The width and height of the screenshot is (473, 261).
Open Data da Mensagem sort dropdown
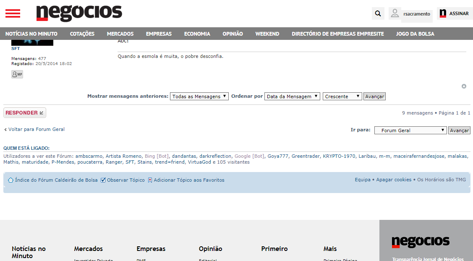pyautogui.click(x=292, y=96)
